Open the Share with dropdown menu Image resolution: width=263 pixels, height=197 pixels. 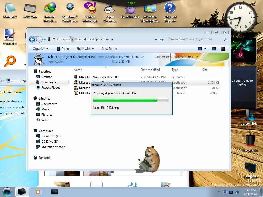point(85,49)
